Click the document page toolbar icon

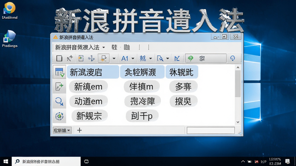click(81, 58)
